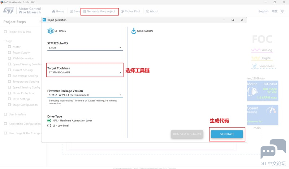Click the Stage label in steps list
This screenshot has width=289, height=169.
tap(8, 41)
